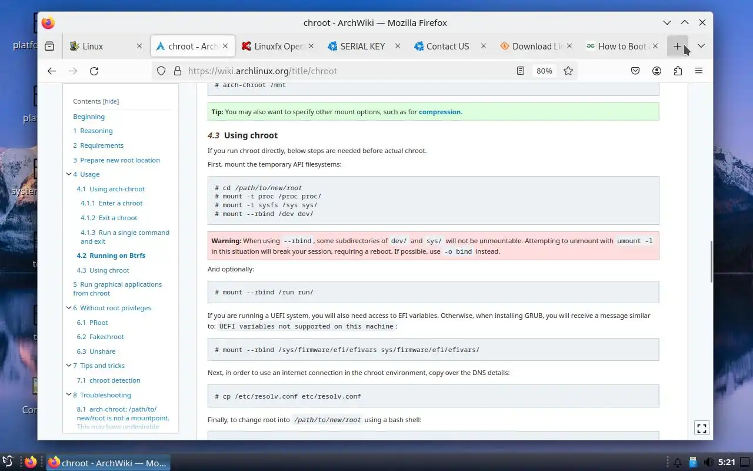Collapse 8 Troubleshooting section
753x471 pixels.
pos(69,395)
